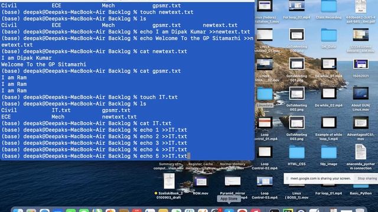Click the first 'I am Ram' output line
378x212 pixels.
pos(14,78)
